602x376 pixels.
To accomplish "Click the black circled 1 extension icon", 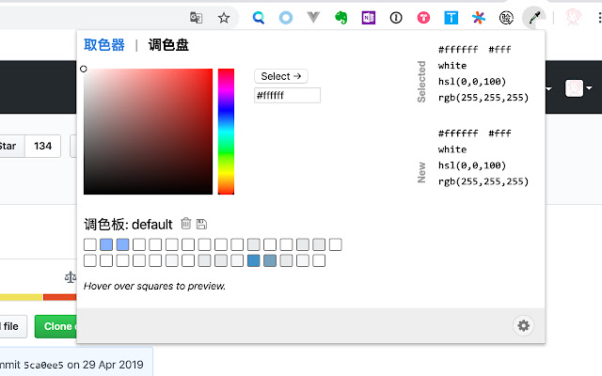I will 396,18.
